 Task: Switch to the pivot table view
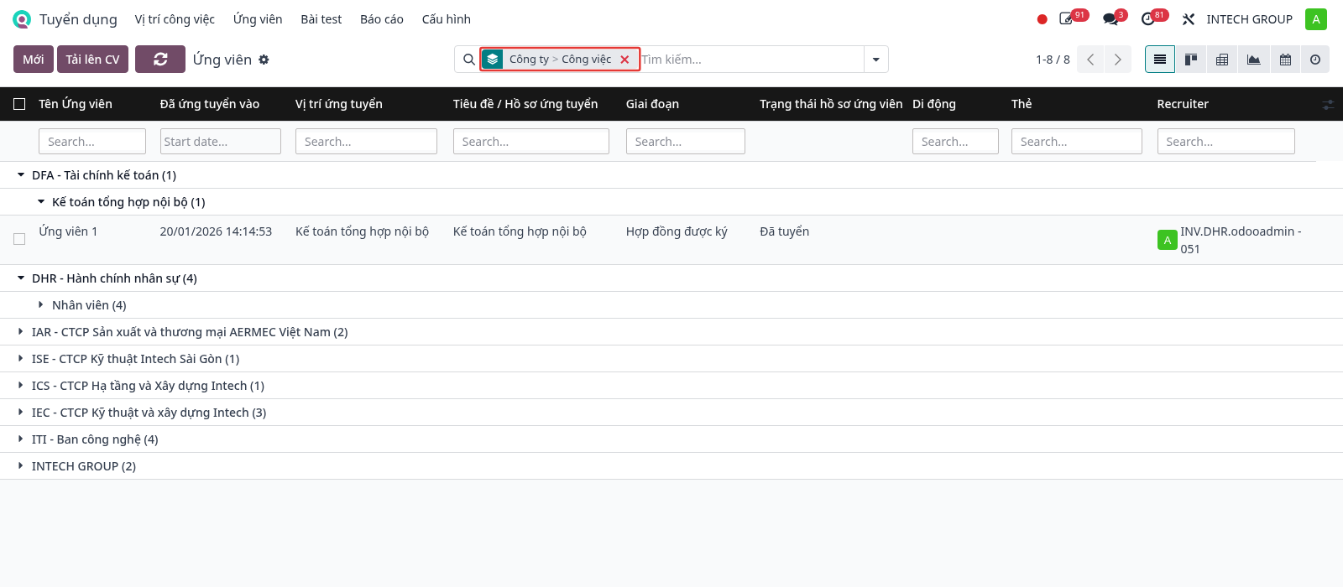coord(1222,60)
